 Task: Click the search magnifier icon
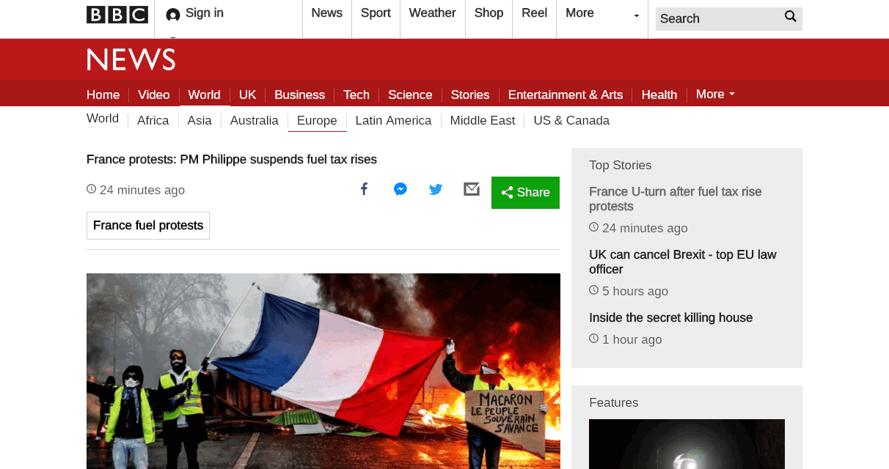pyautogui.click(x=790, y=17)
